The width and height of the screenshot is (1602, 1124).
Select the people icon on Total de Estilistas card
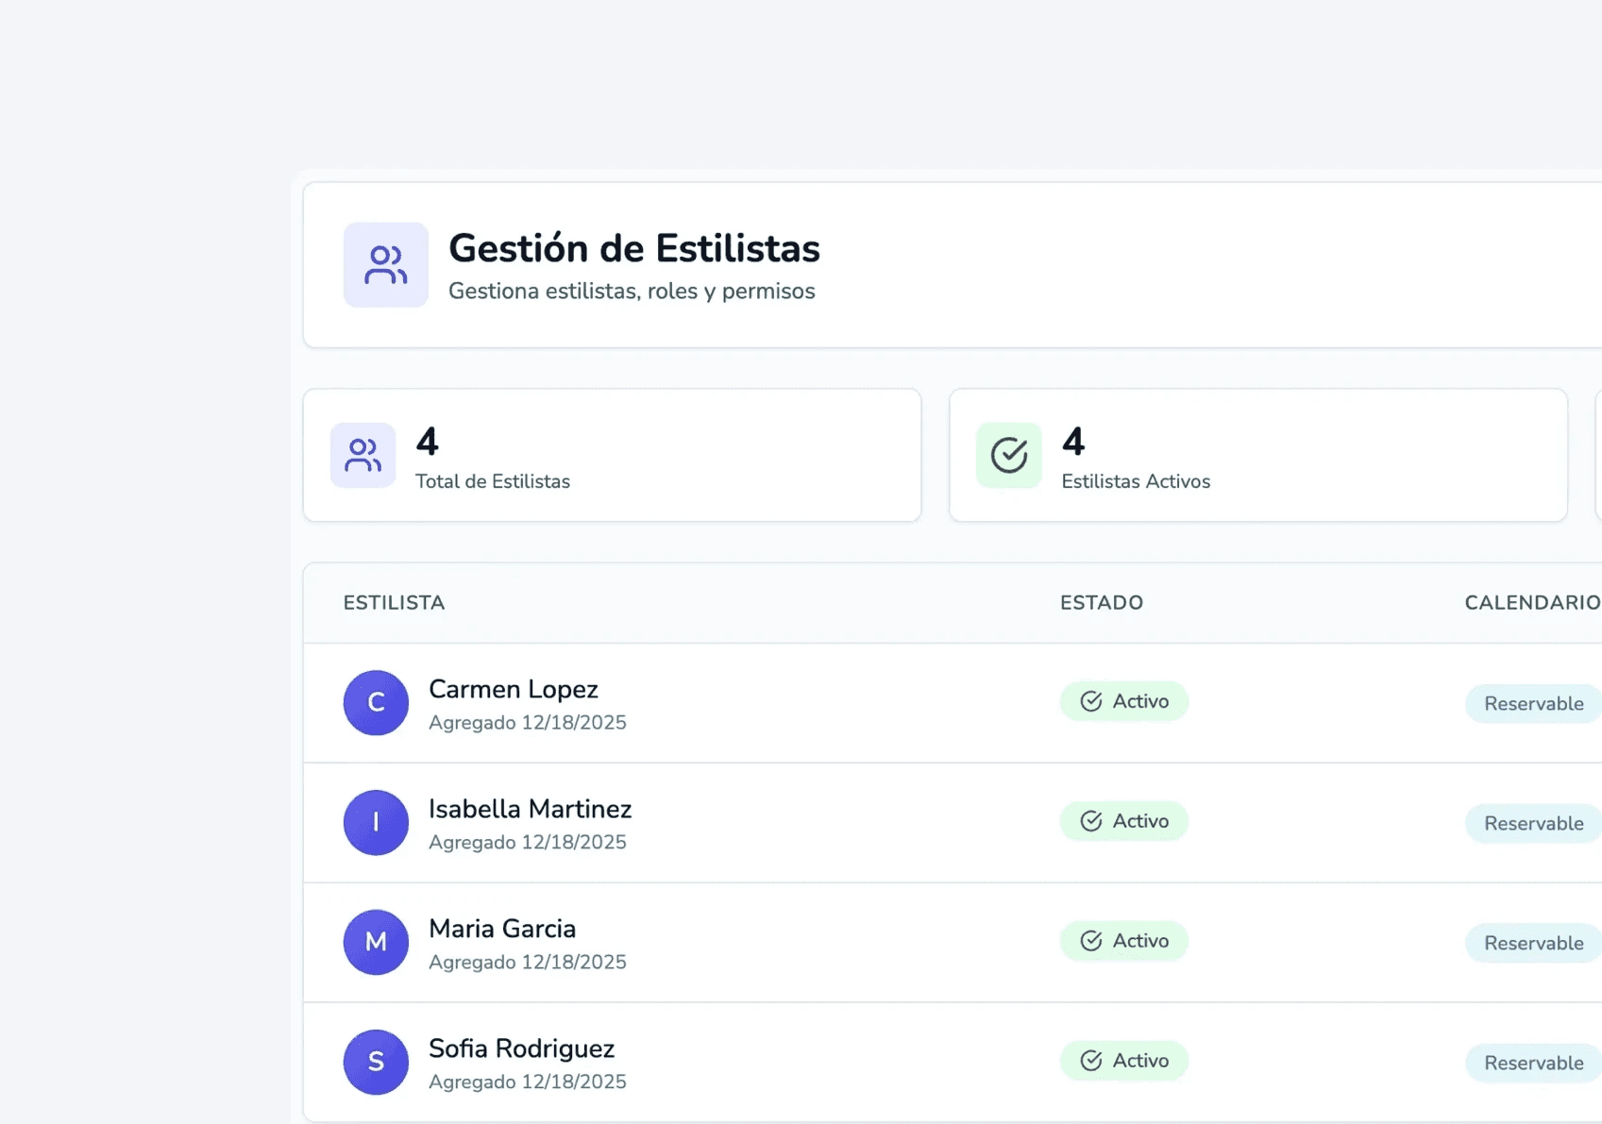pos(363,455)
